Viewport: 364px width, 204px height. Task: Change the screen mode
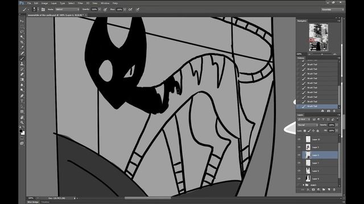point(22,143)
